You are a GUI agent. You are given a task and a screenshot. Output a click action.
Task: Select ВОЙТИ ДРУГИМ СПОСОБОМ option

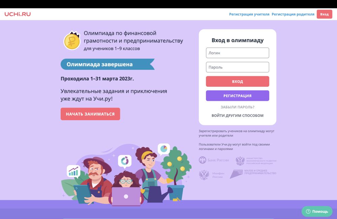point(238,115)
